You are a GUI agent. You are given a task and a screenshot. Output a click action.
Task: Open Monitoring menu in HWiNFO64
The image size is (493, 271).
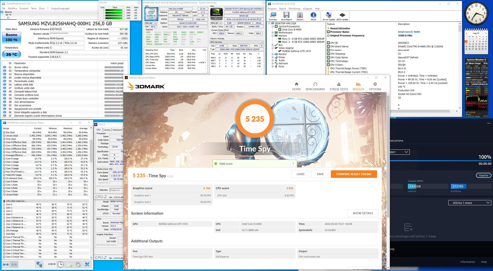[294, 8]
